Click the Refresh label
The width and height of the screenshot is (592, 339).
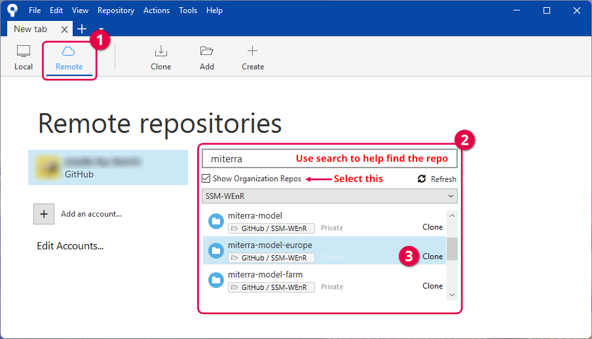click(443, 179)
